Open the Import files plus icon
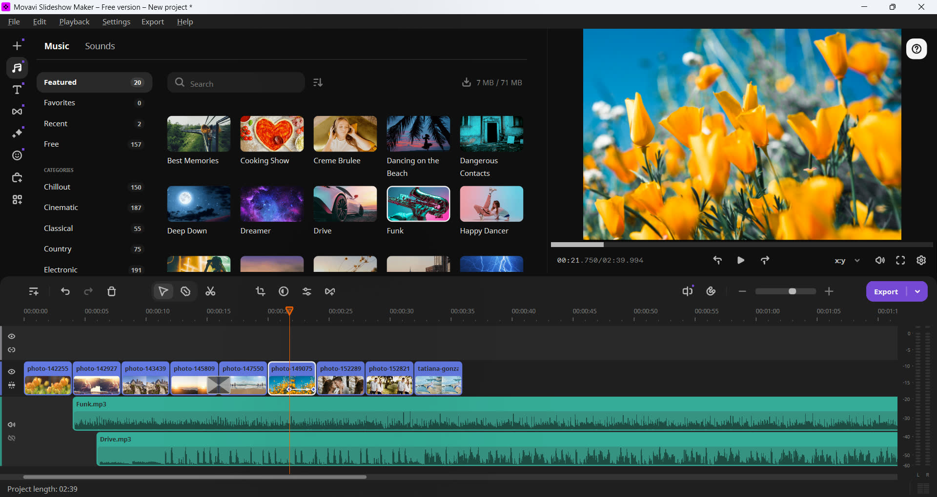 17,45
